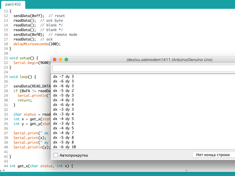The height and width of the screenshot is (176, 235).
Task: Close the serial monitor with the red button
Action: (55, 59)
